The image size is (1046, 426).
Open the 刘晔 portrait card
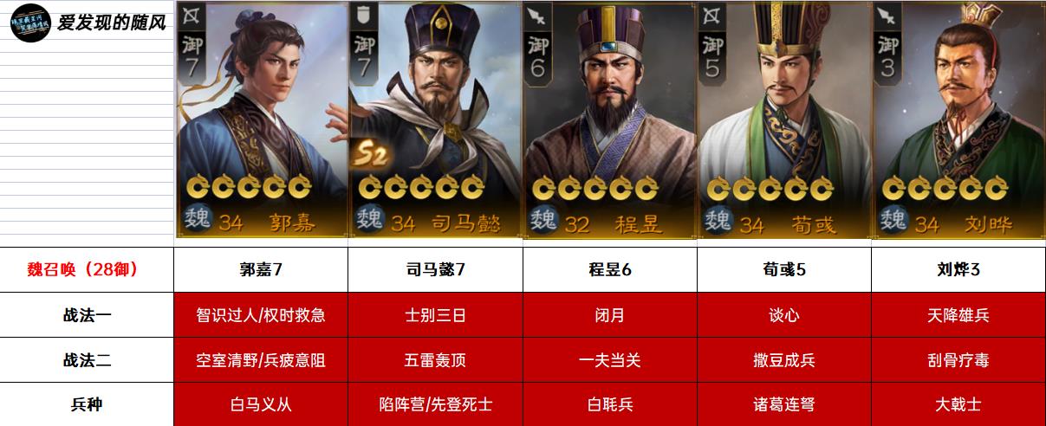click(x=958, y=119)
